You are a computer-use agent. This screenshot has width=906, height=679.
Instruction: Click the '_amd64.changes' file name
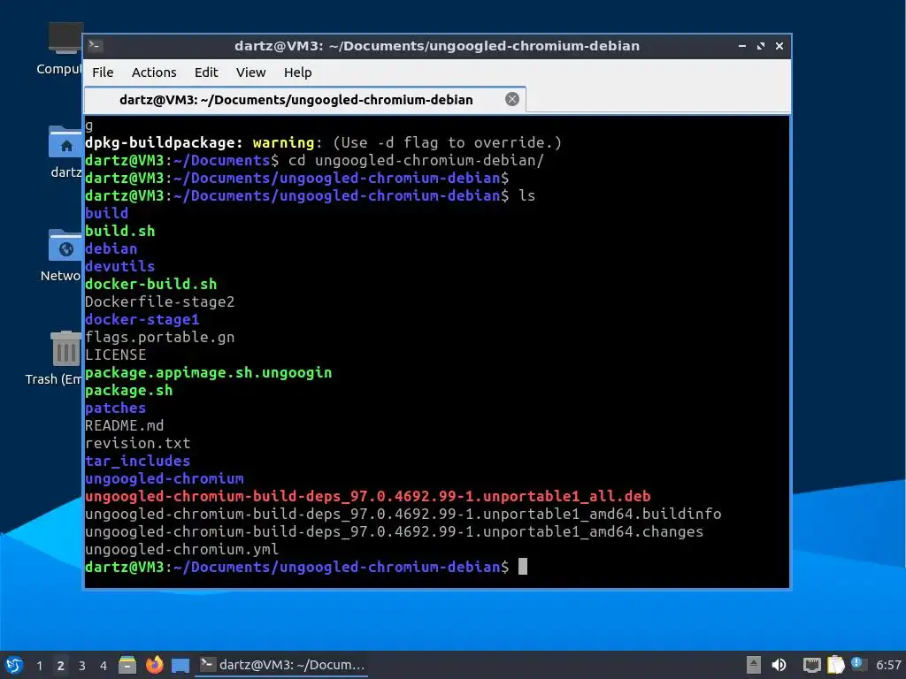tap(394, 531)
